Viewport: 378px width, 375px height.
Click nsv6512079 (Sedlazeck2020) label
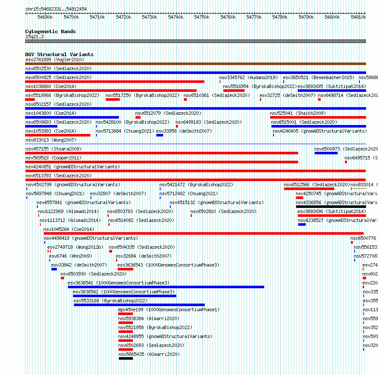(168, 113)
